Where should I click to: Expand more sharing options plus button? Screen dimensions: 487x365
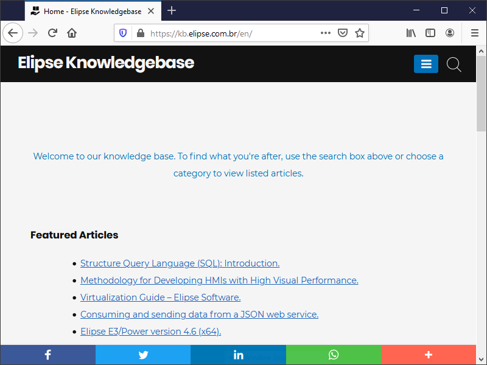[x=429, y=355]
